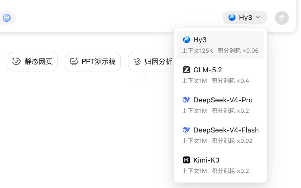Click the text 积分消耗 ×0.4 under GLM-5.2

(230, 81)
